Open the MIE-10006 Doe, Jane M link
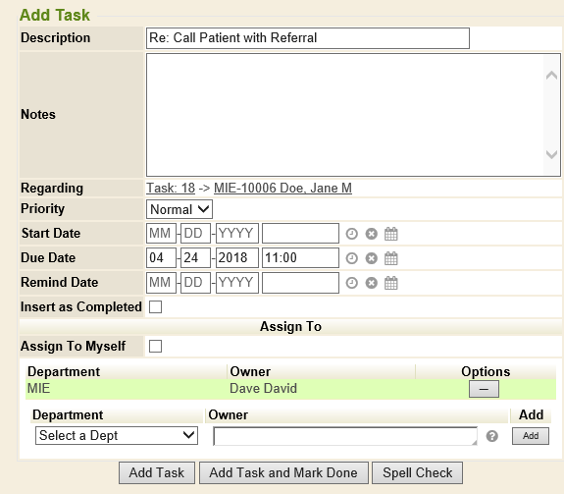Viewport: 564px width, 494px height. 282,188
